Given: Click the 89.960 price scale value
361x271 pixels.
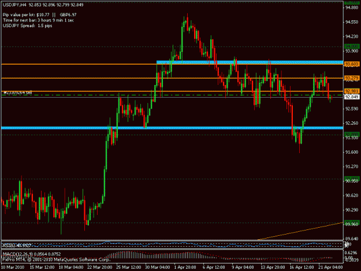Looking at the screenshot, I should [x=352, y=224].
